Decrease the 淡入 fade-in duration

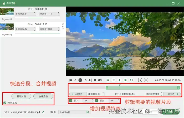(93, 102)
